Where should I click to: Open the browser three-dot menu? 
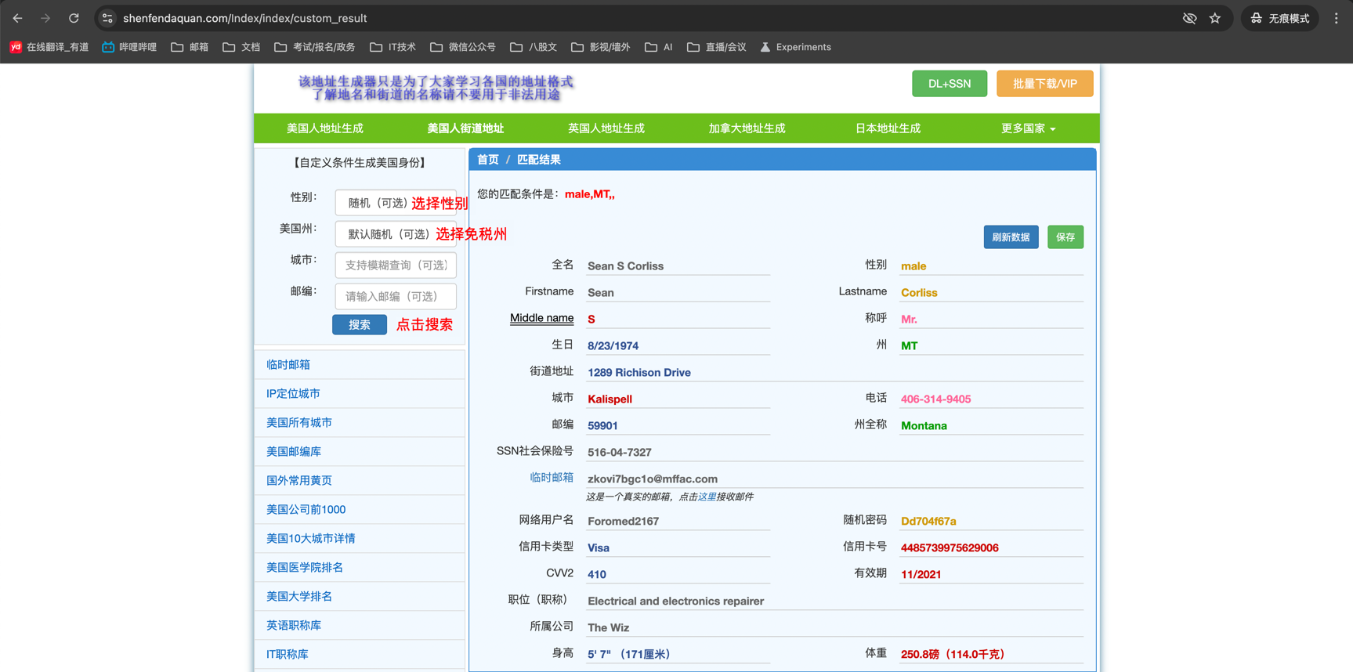[x=1337, y=18]
